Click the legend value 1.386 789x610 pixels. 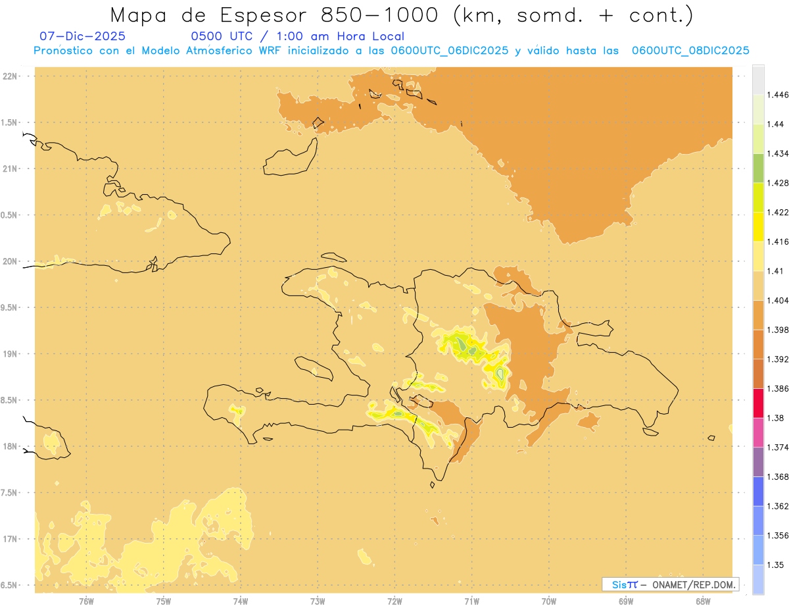coord(777,388)
